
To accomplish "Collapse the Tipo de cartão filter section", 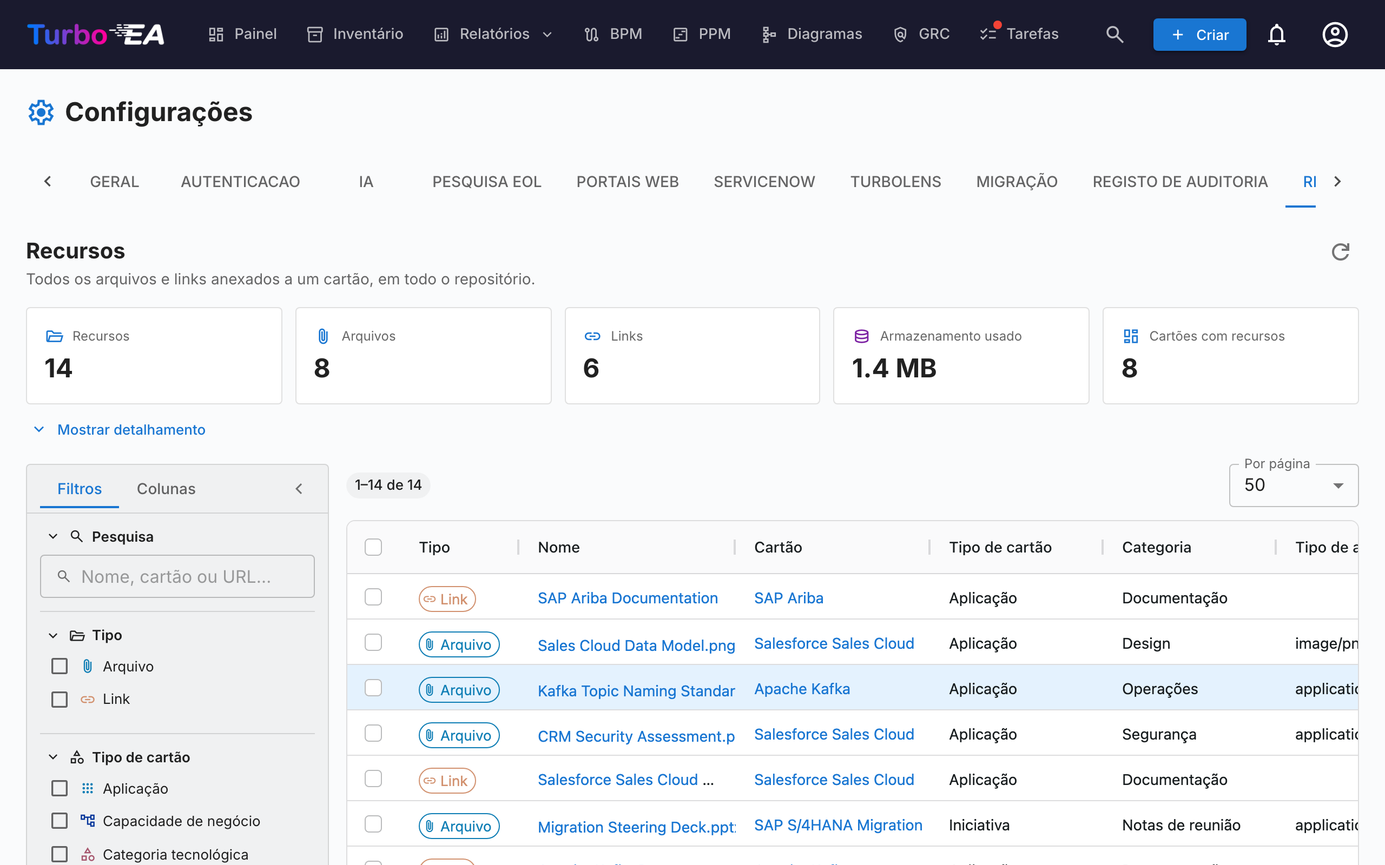I will click(53, 757).
